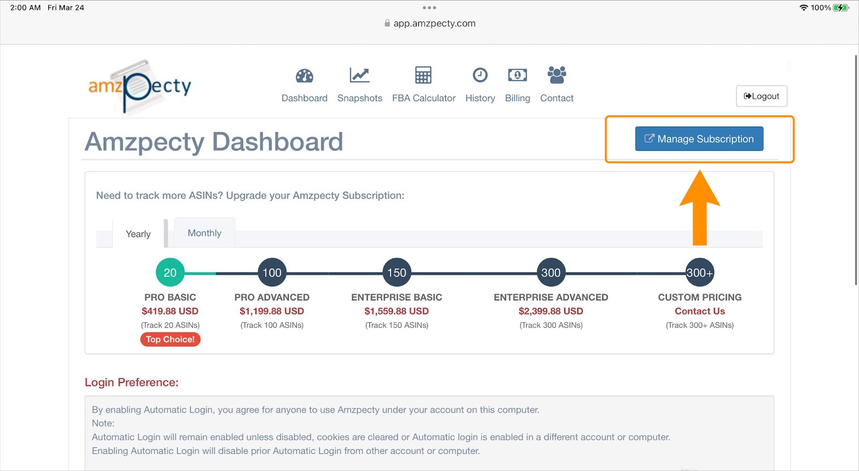
Task: Go to the Snapshots nav label
Action: (x=360, y=98)
